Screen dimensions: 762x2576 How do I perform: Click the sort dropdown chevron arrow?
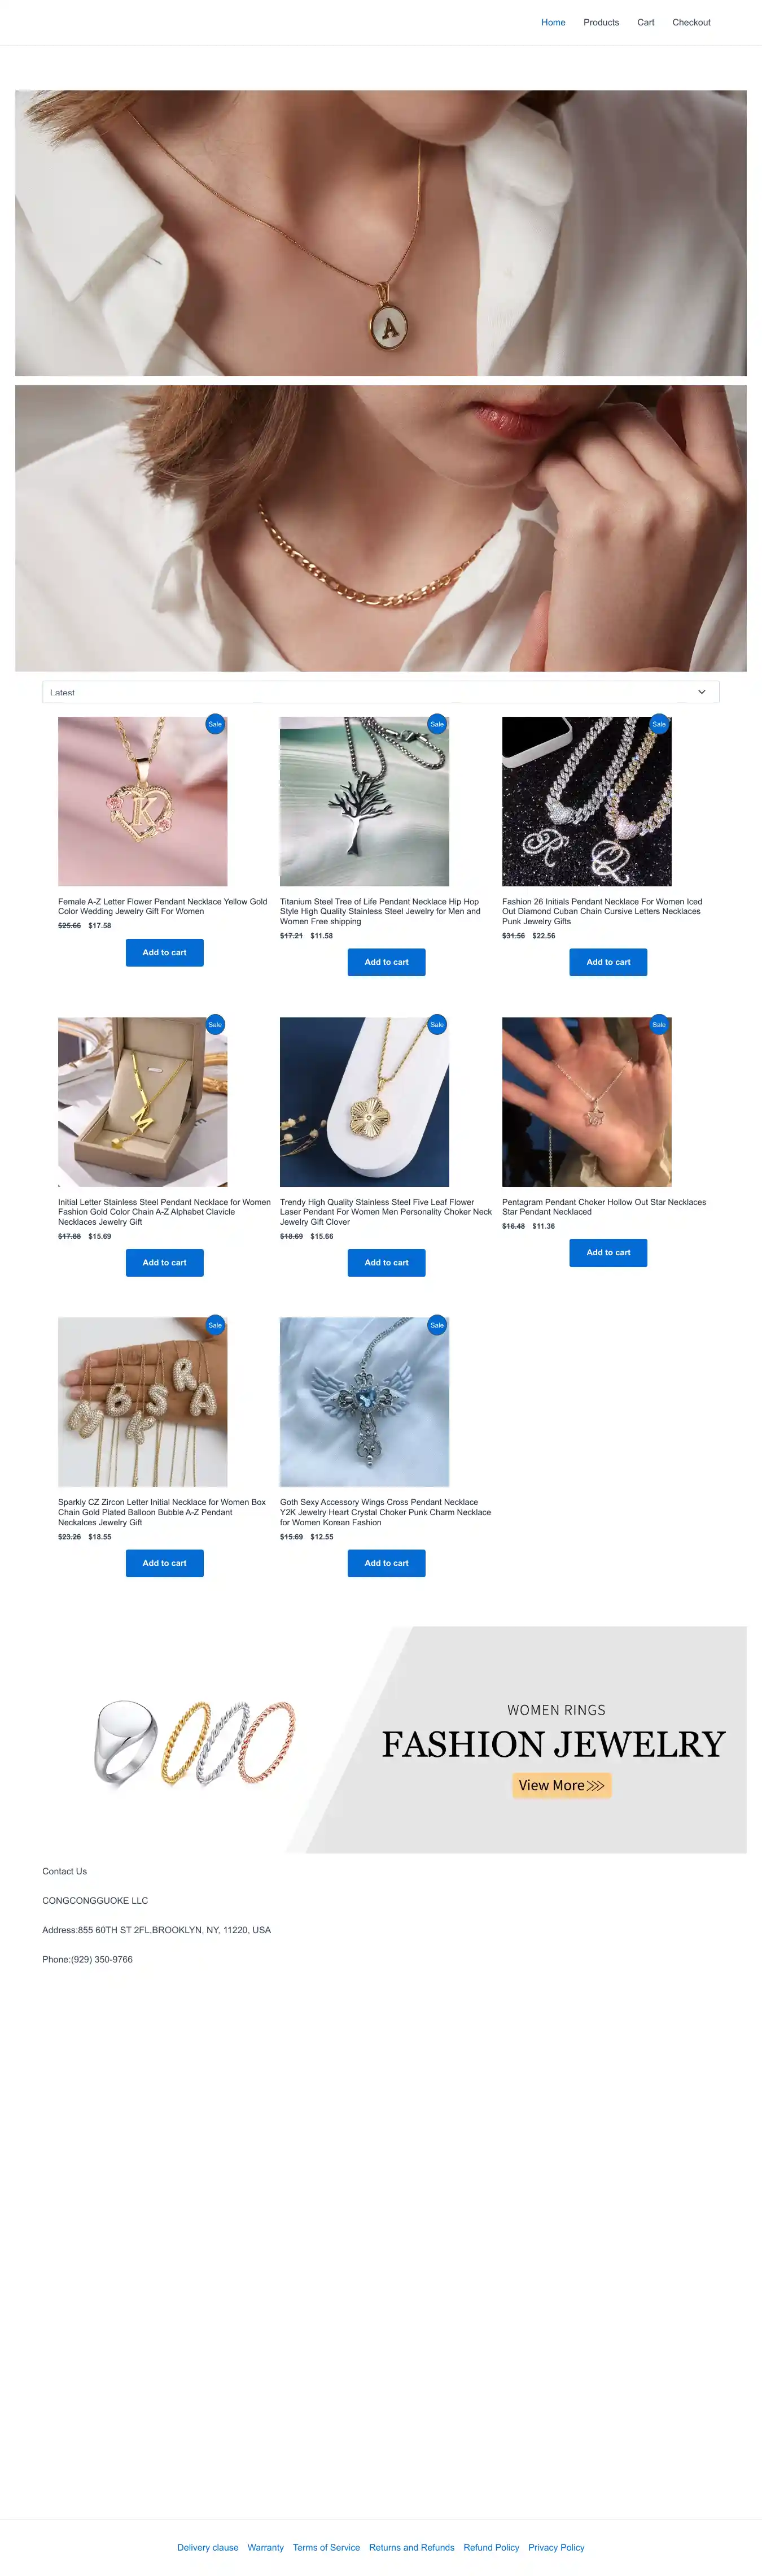point(701,692)
